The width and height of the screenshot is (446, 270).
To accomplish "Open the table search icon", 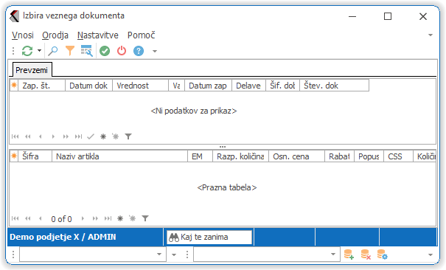I will (x=87, y=51).
